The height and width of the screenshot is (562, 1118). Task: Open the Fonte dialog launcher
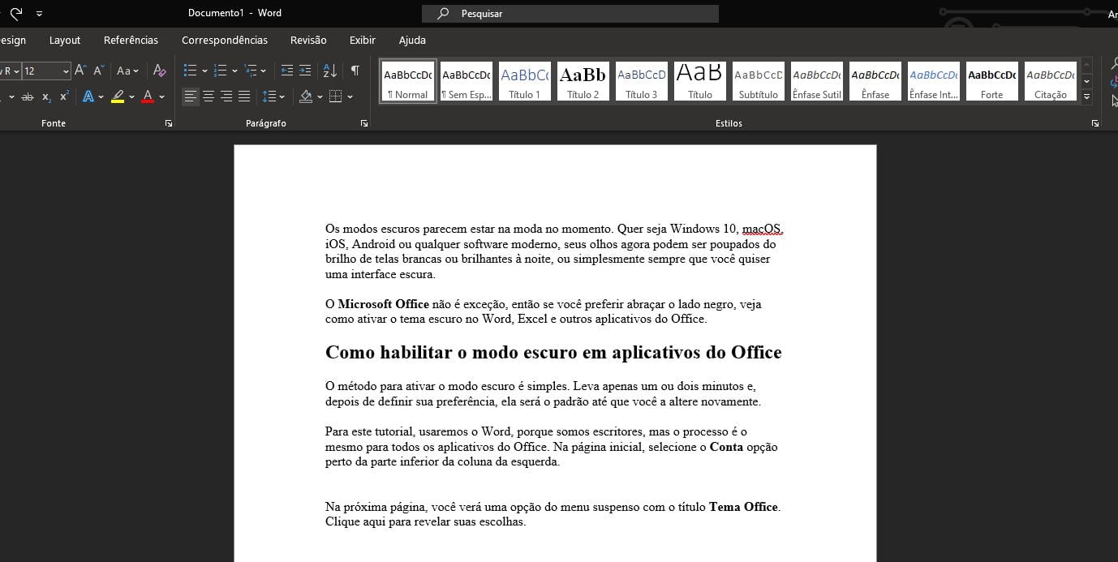(169, 123)
